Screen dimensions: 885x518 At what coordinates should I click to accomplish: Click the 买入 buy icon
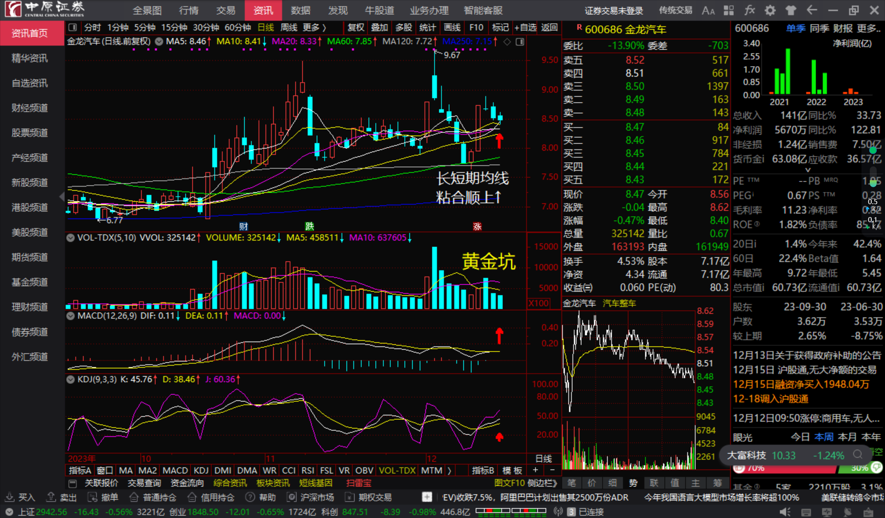coord(9,497)
